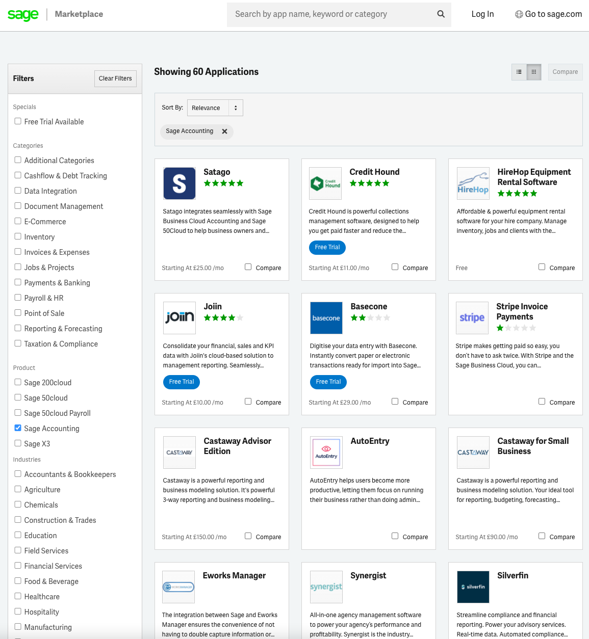589x639 pixels.
Task: Tick Compare checkbox on AutoEntry card
Action: (395, 536)
